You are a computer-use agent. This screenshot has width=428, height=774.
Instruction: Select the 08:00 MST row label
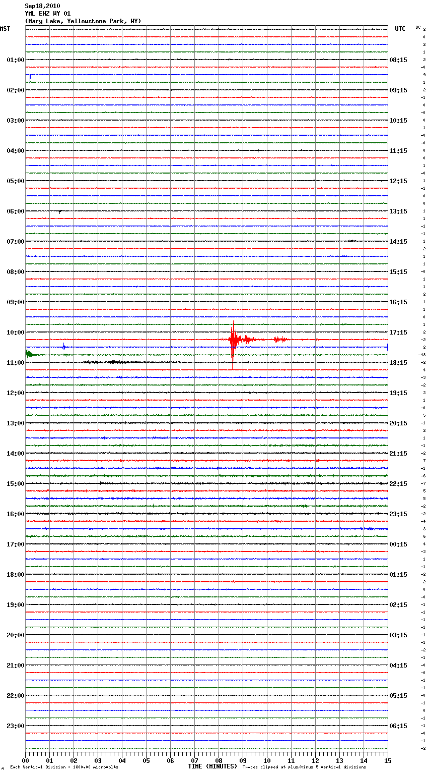16,272
